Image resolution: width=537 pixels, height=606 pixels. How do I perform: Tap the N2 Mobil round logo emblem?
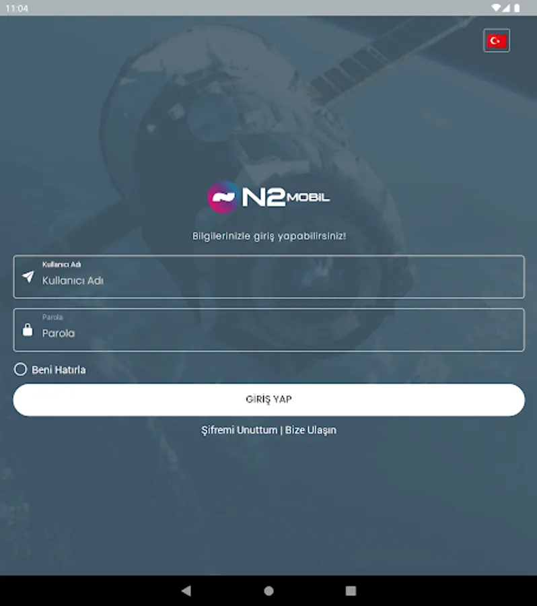click(223, 197)
